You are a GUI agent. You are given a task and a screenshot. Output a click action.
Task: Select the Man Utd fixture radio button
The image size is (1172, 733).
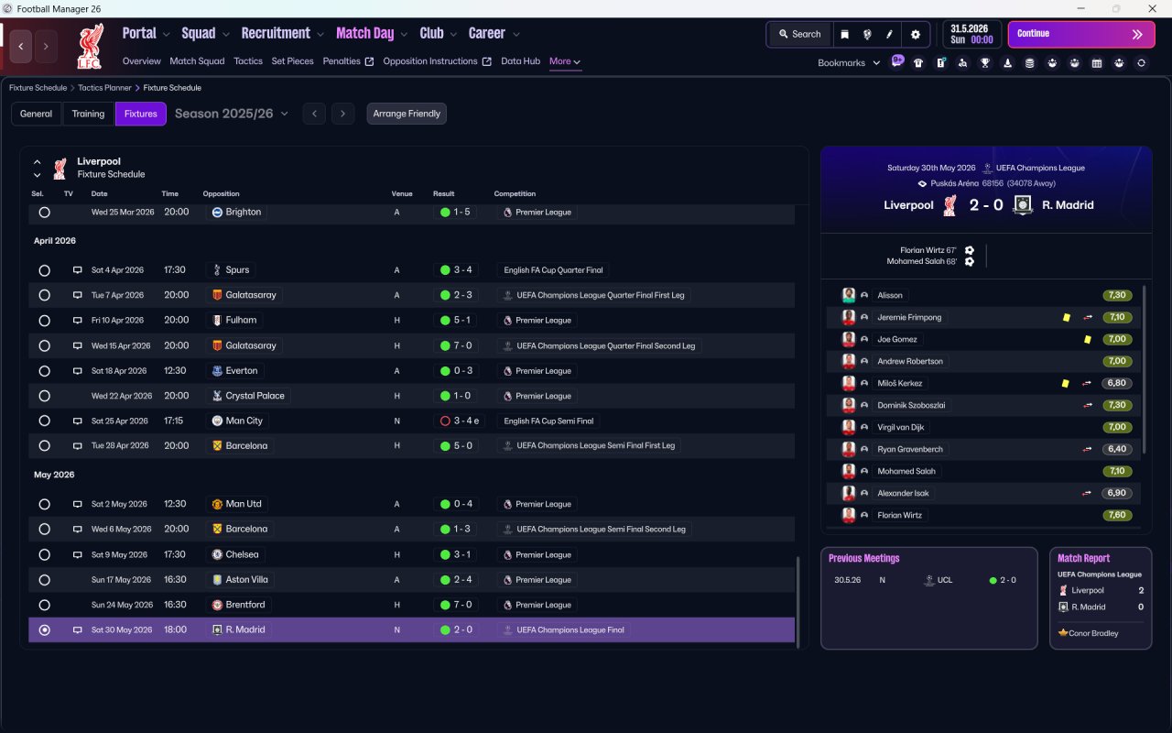44,504
